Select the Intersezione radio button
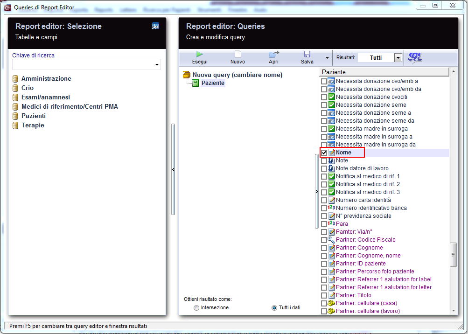This screenshot has height=334, width=468. pos(196,308)
